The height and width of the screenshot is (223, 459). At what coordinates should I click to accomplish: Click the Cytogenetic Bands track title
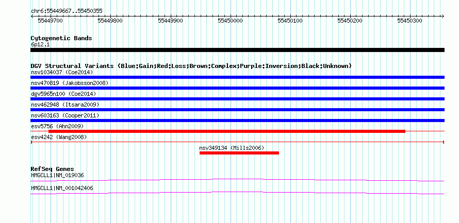61,38
